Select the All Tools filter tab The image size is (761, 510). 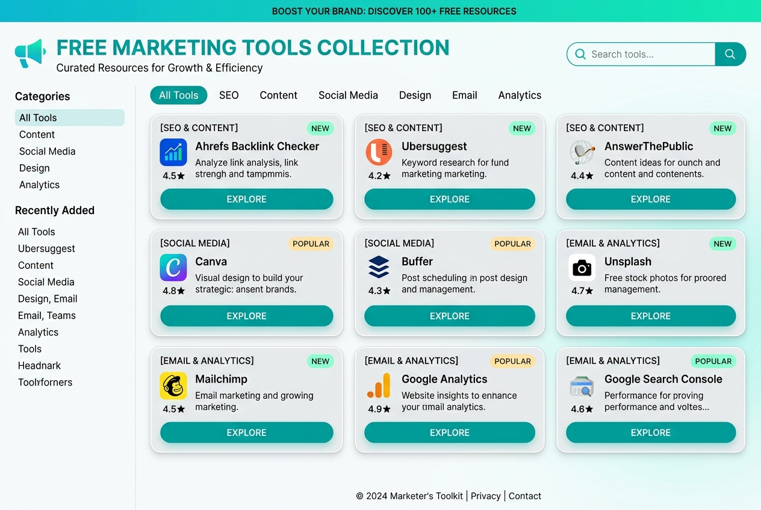179,95
